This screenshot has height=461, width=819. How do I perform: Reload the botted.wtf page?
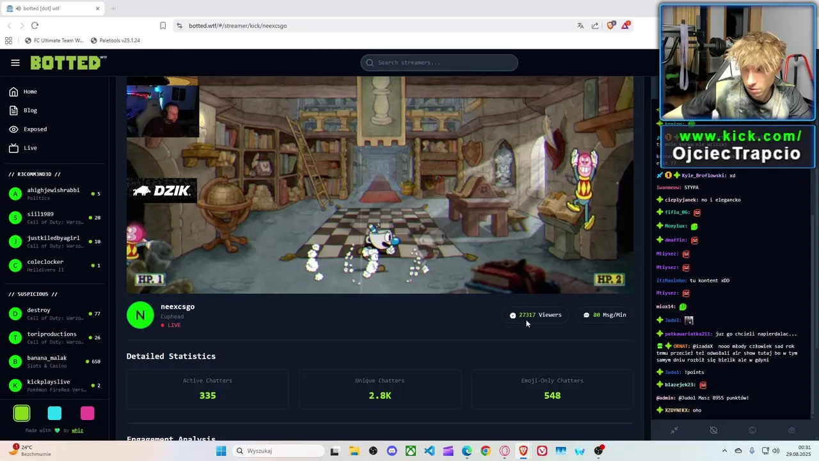click(x=35, y=26)
